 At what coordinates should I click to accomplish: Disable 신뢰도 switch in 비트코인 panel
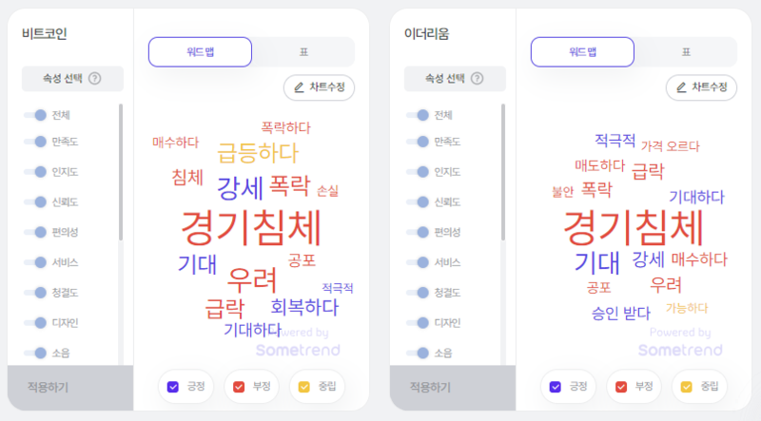pyautogui.click(x=35, y=201)
